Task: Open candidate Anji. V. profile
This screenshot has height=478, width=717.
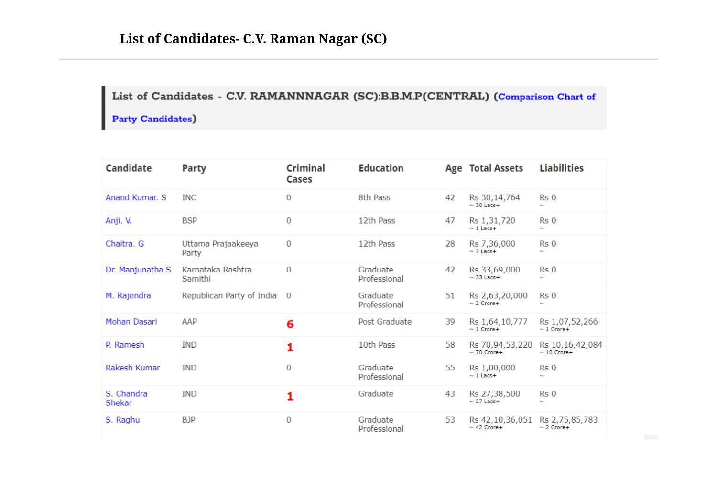Action: (x=119, y=220)
